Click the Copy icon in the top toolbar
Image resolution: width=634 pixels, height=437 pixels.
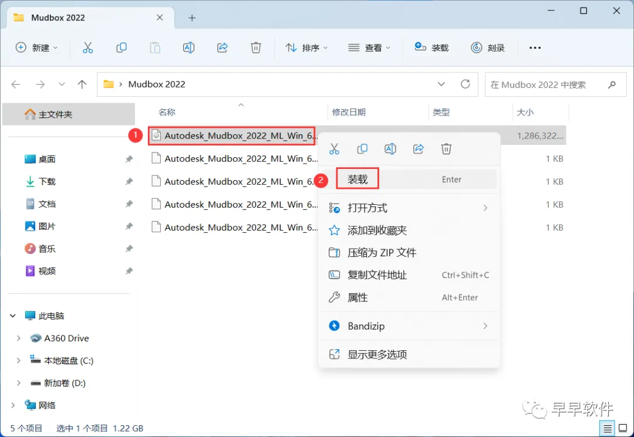click(x=122, y=48)
